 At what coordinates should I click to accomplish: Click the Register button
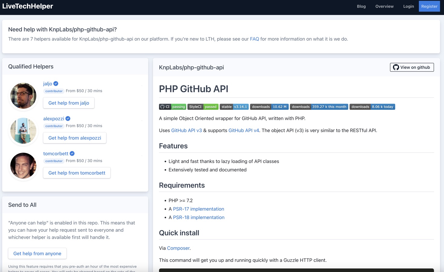tap(429, 6)
